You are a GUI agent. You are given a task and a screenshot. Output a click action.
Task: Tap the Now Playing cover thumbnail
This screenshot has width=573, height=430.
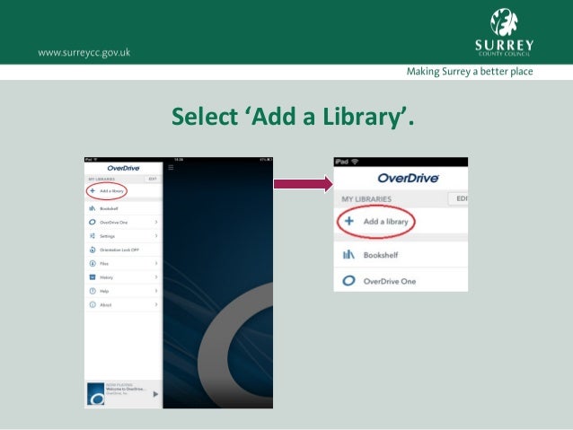coord(96,394)
